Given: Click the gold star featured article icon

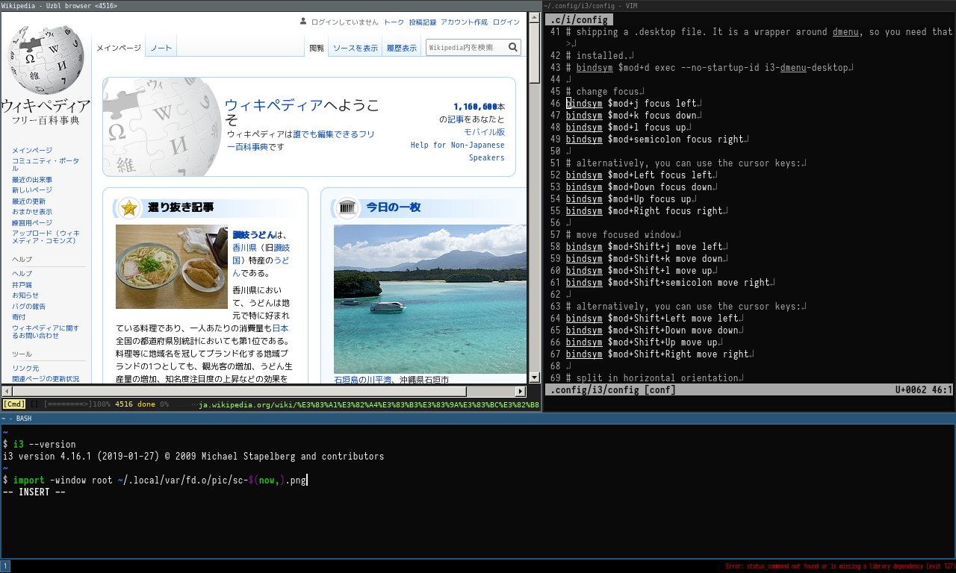Looking at the screenshot, I should [x=129, y=208].
